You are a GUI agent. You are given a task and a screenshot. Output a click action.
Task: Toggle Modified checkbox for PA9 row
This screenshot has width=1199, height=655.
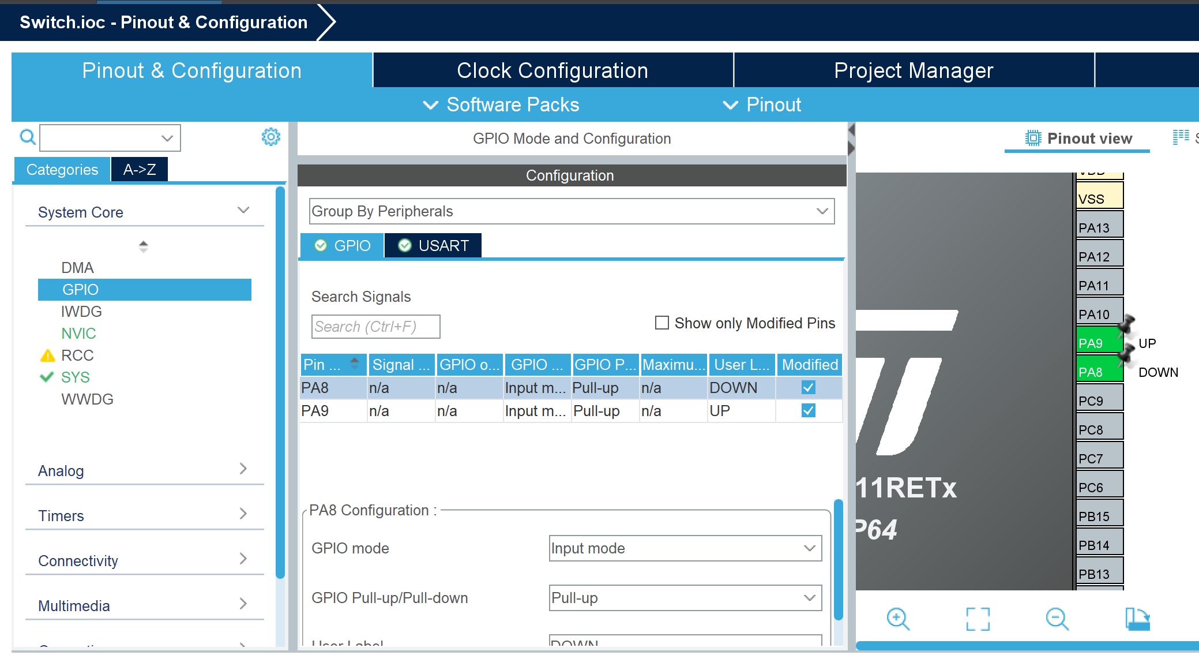(x=808, y=411)
